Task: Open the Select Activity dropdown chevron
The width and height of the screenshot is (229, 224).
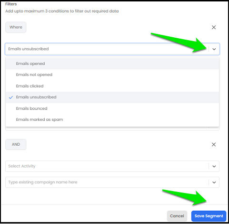Action: pos(214,166)
